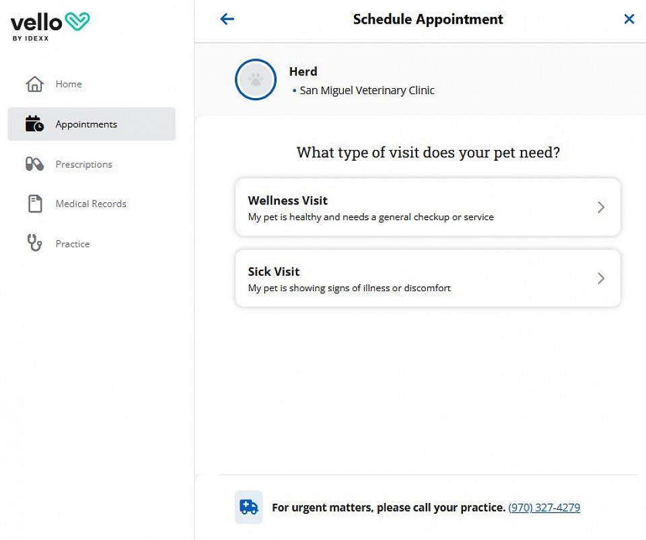The image size is (646, 540).
Task: Call the practice phone number link
Action: tap(544, 508)
